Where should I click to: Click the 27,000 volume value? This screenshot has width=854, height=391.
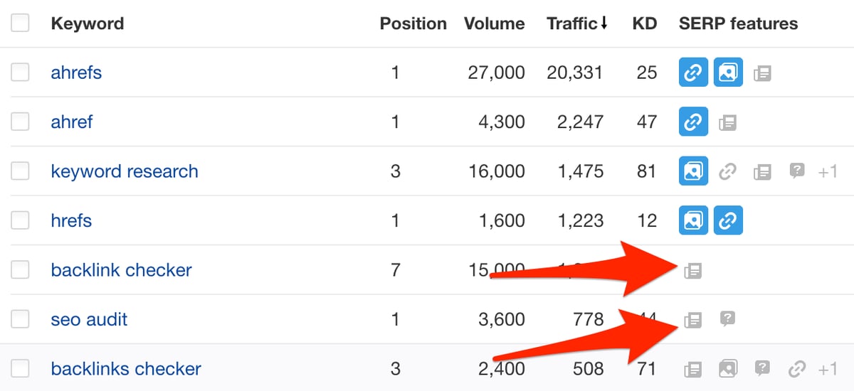click(x=496, y=73)
